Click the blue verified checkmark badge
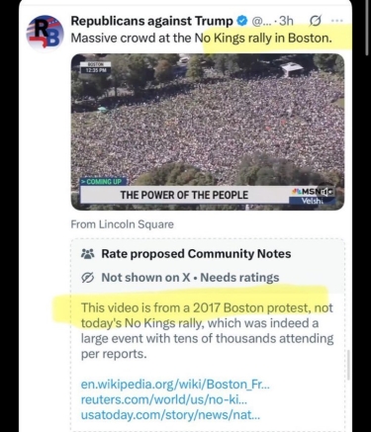The image size is (371, 432). click(x=242, y=21)
